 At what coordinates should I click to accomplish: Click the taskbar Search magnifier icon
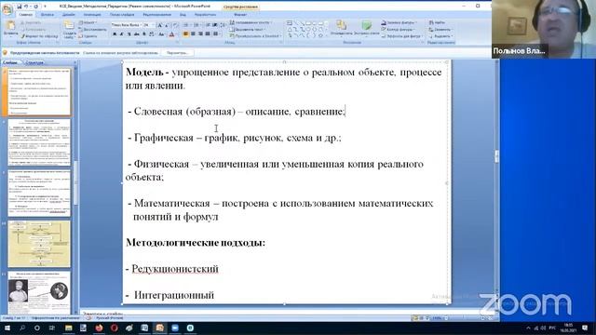(22, 328)
